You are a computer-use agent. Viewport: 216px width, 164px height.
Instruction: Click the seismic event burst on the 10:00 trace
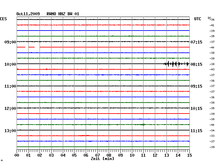point(176,64)
